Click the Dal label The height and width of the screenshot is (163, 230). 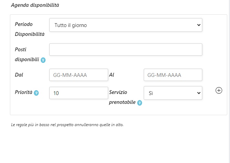[x=19, y=74]
